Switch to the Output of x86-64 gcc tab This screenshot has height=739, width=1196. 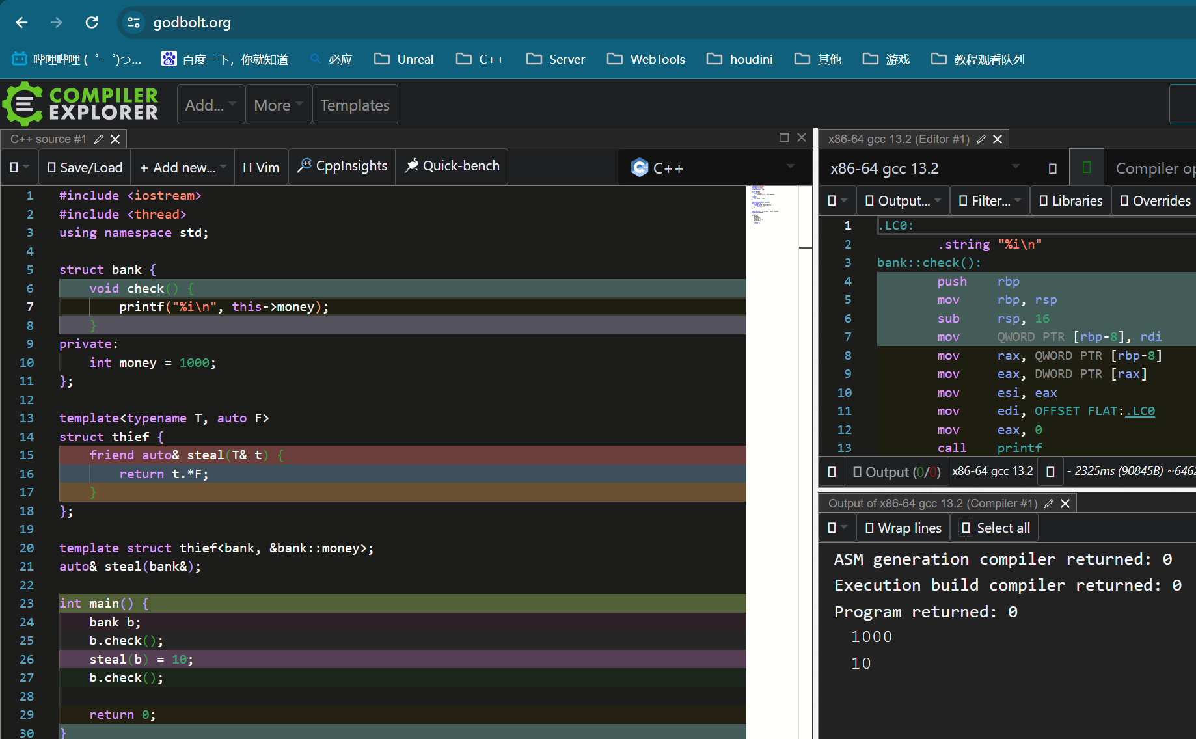pos(932,504)
